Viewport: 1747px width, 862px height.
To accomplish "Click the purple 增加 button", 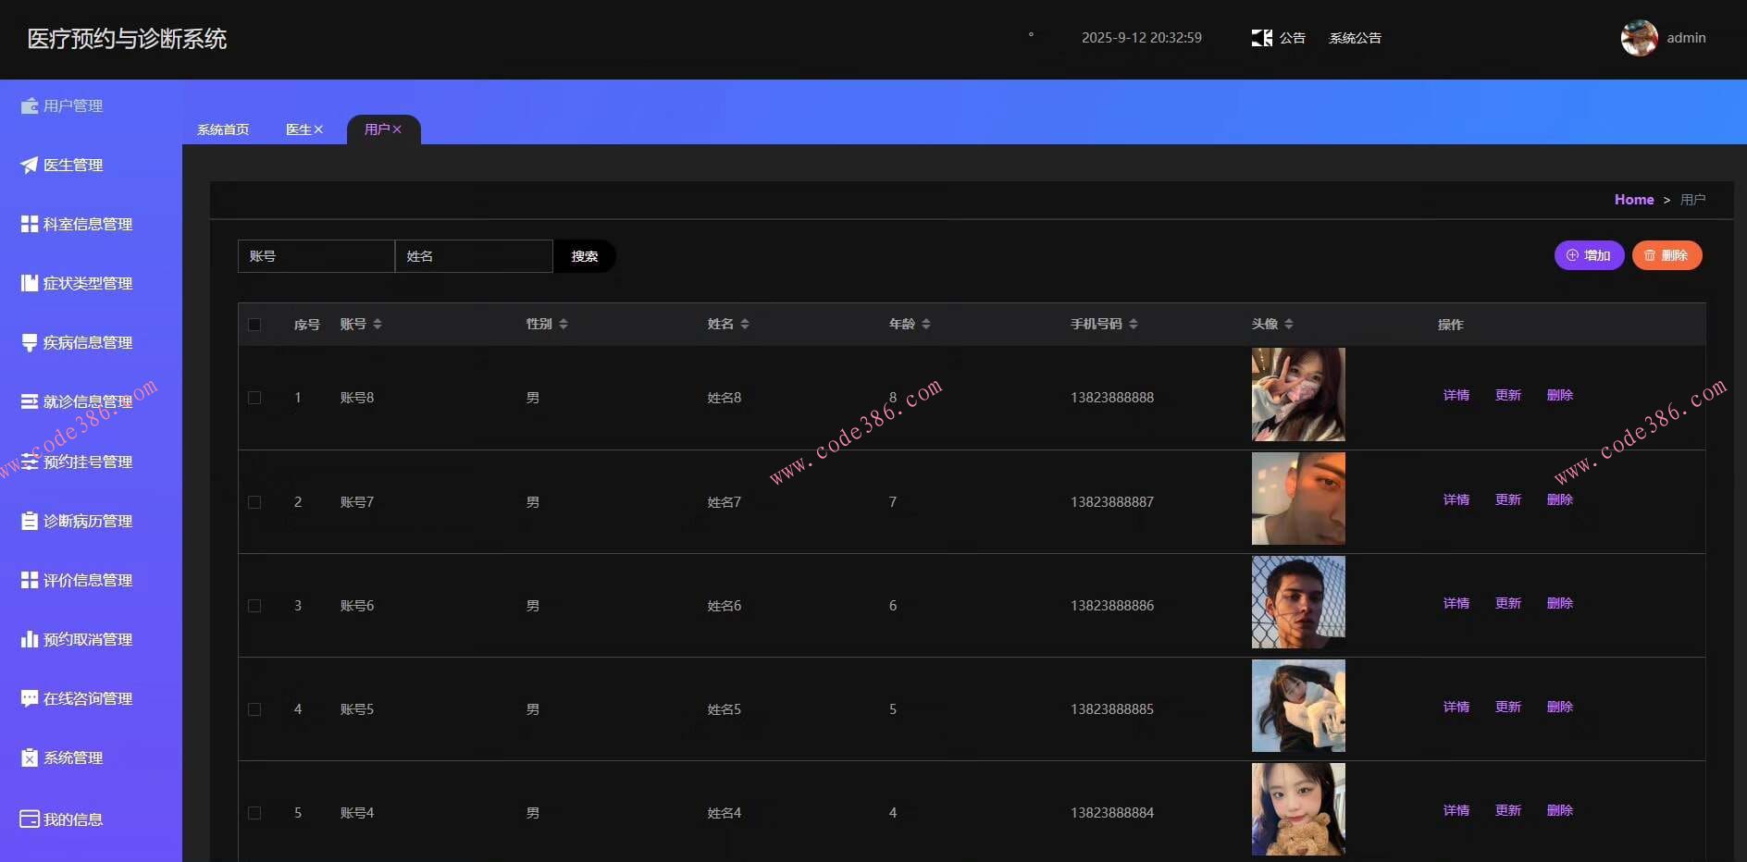I will (1589, 255).
